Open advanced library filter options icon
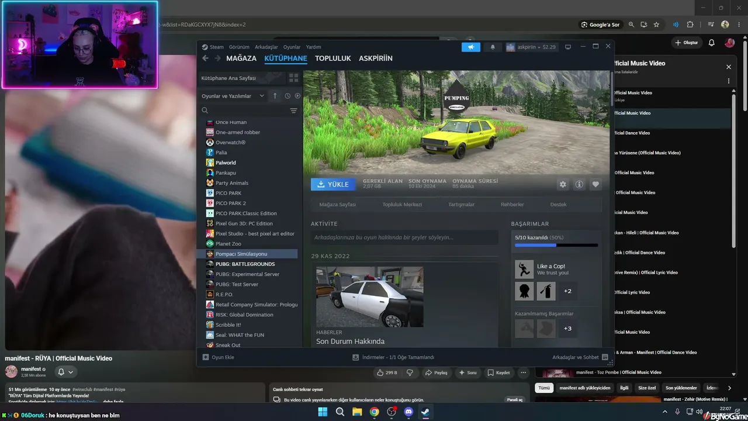 tap(293, 111)
